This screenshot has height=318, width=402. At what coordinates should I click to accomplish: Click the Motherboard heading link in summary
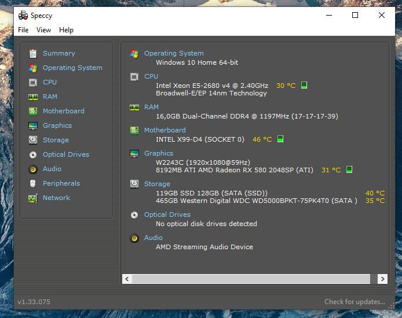coord(165,130)
